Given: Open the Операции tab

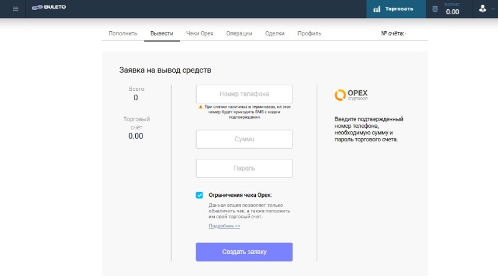Looking at the screenshot, I should tap(239, 34).
